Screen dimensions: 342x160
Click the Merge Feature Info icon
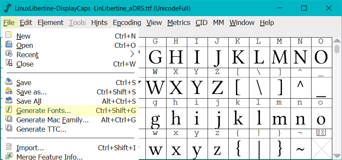pos(9,156)
